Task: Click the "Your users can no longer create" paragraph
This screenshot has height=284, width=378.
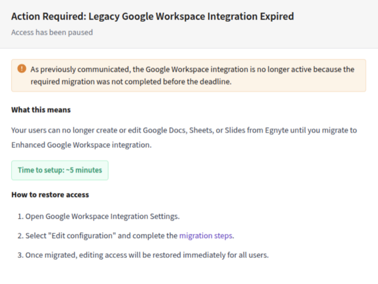Action: pos(184,137)
